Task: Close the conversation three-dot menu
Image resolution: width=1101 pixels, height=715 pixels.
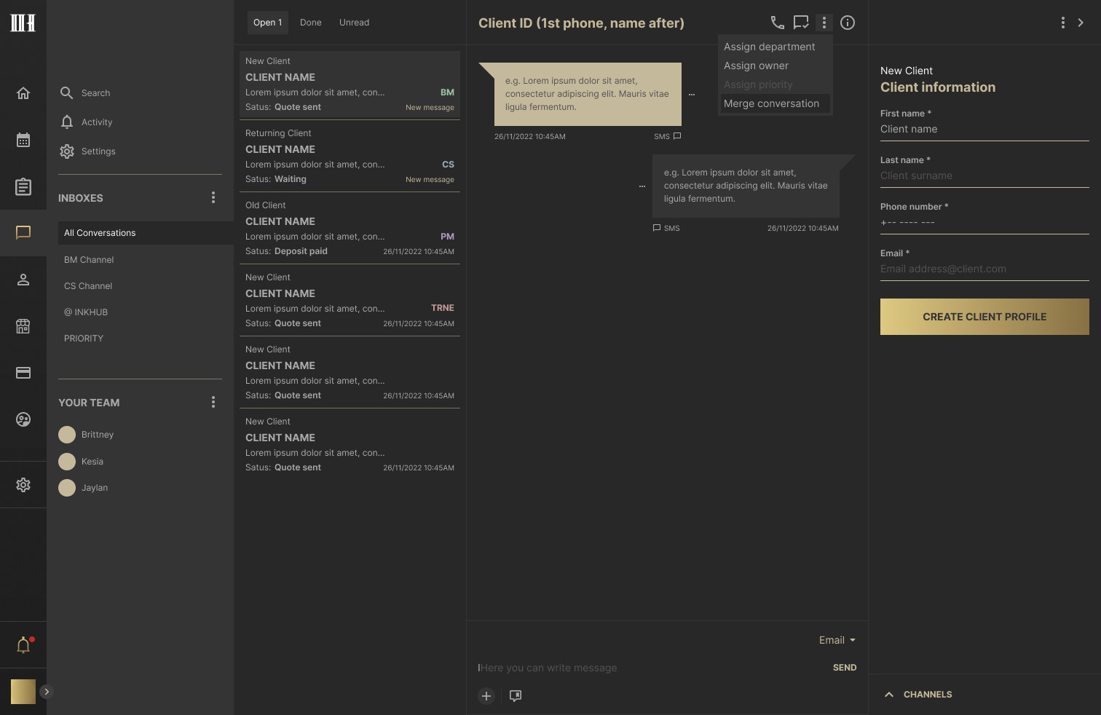Action: coord(824,23)
